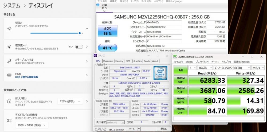
Task: Click the HDR badge icon
Action: [x=9, y=75]
